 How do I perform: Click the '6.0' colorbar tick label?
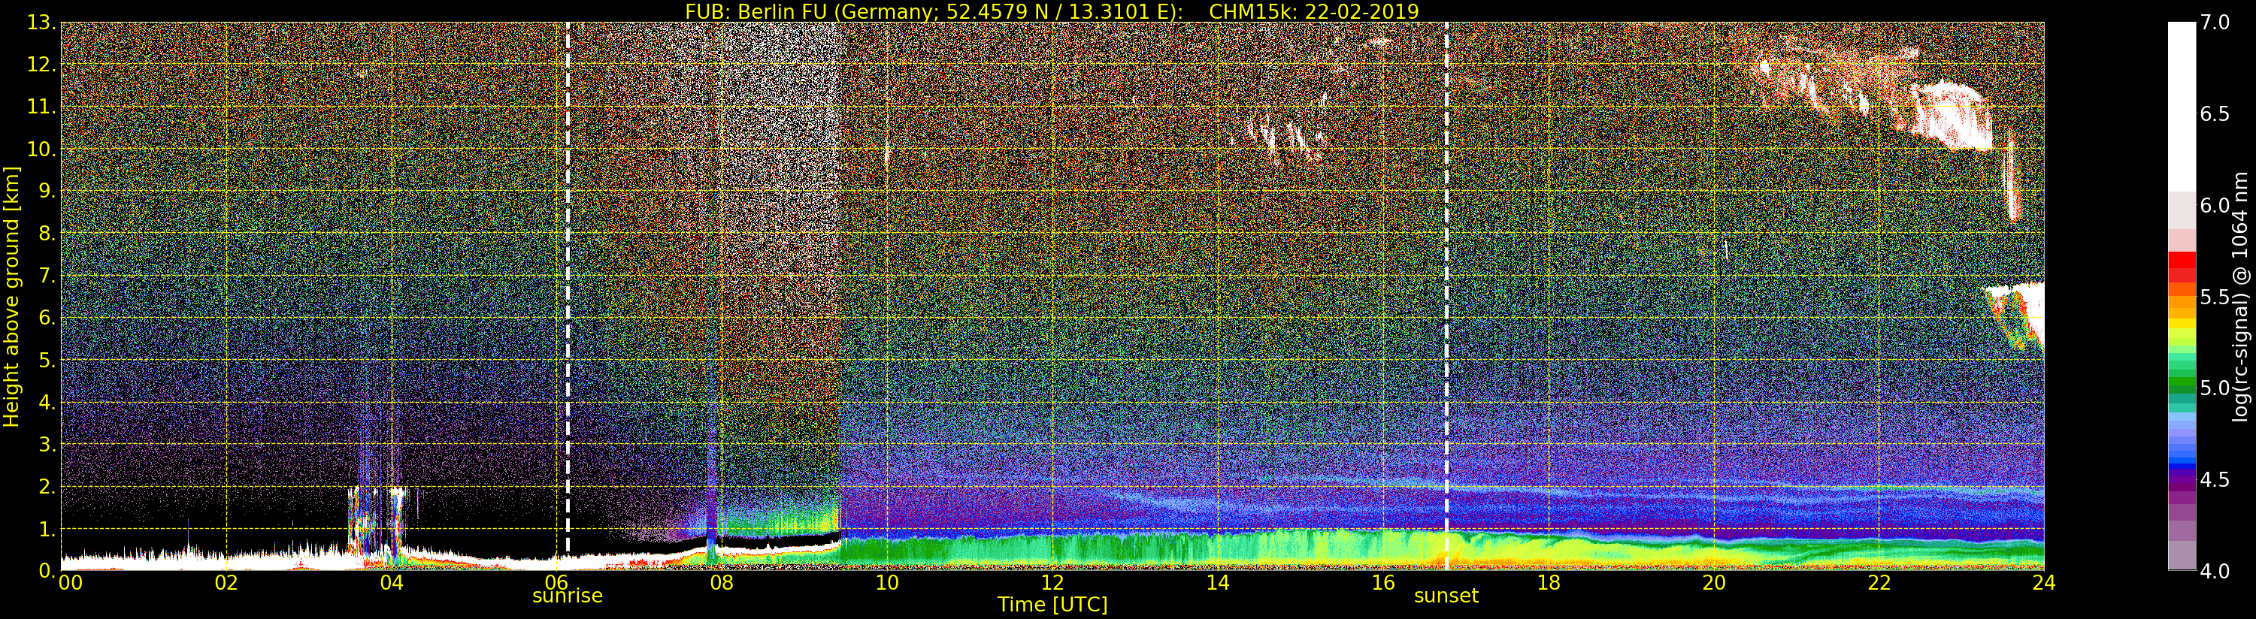(2215, 206)
